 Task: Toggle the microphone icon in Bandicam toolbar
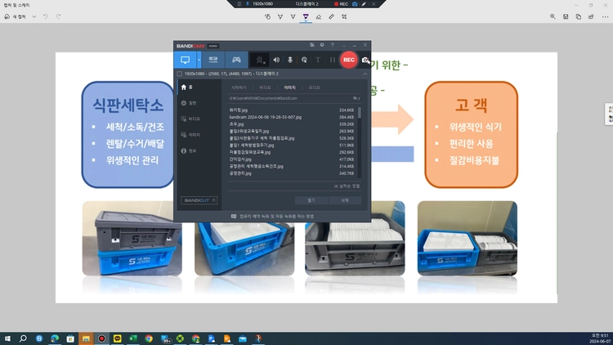point(290,60)
